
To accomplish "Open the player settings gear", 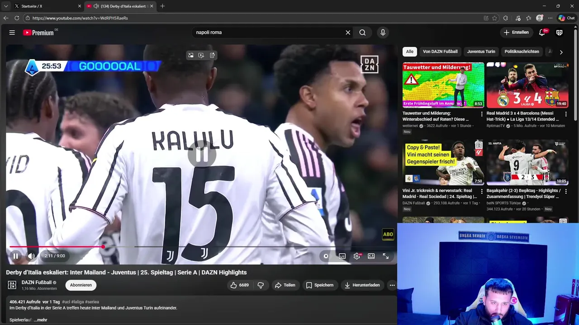I will (x=357, y=256).
